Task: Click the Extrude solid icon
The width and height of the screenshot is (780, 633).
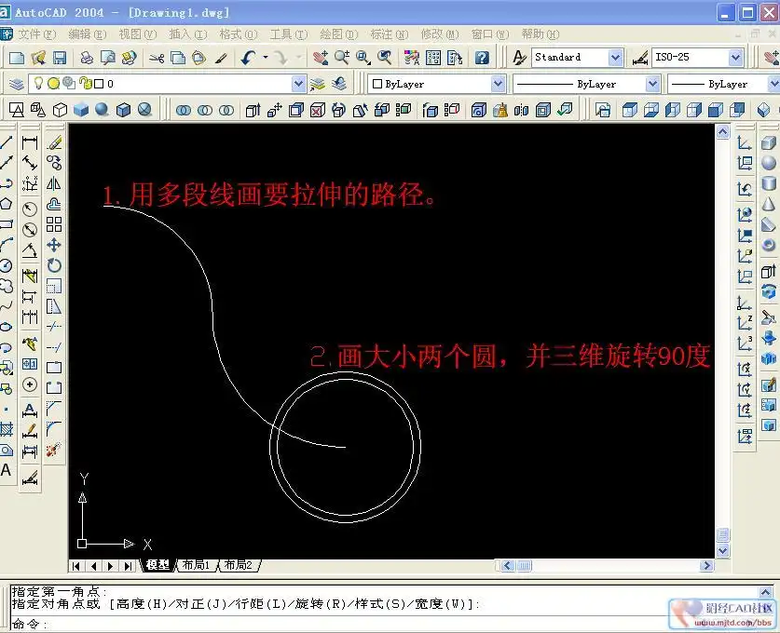Action: (x=769, y=271)
